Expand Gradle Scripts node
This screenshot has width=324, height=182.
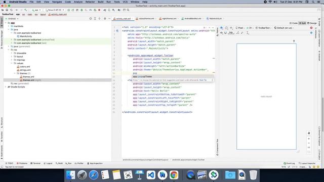(6, 87)
